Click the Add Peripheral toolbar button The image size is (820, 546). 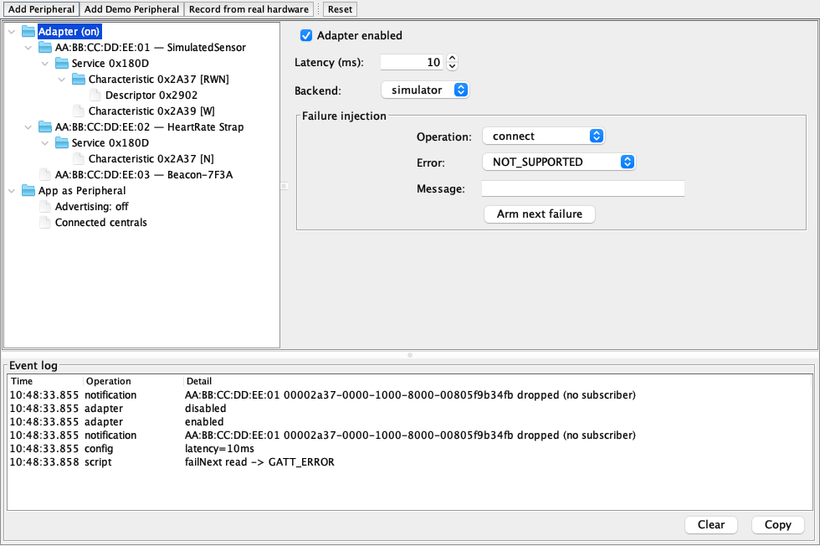pos(41,9)
